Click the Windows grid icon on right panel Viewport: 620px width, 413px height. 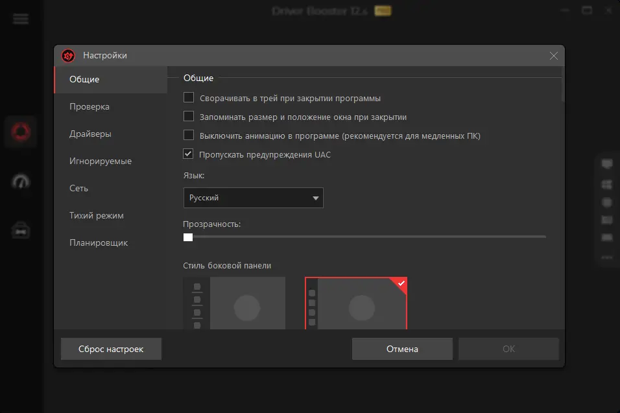pos(607,184)
